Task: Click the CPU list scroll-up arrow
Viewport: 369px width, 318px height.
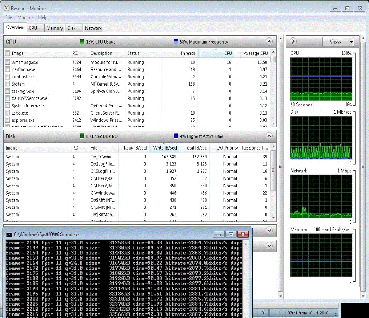Action: [x=273, y=52]
